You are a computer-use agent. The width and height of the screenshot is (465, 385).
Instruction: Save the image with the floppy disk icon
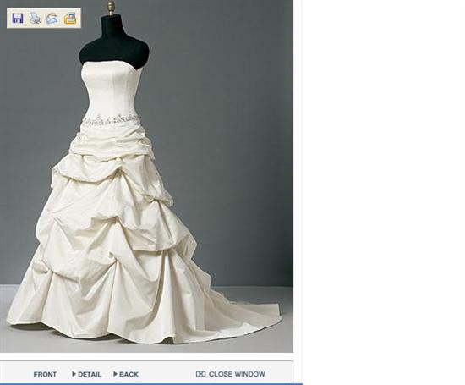click(x=18, y=18)
